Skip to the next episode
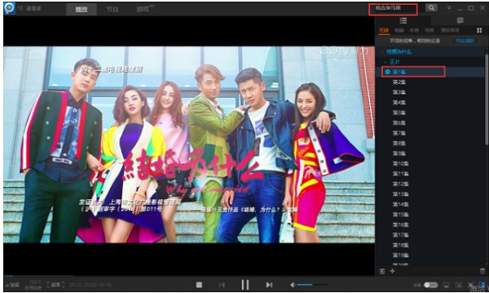The image size is (489, 293). pos(269,285)
